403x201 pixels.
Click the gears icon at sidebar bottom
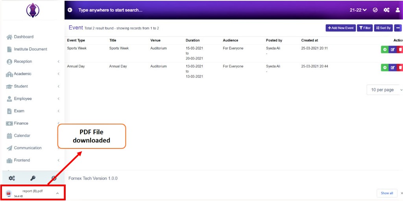12,178
